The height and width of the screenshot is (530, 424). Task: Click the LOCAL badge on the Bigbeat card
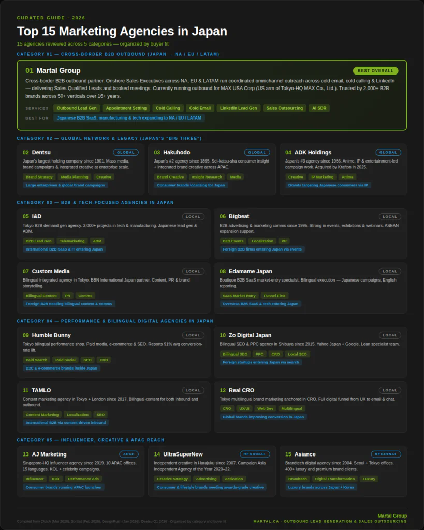click(x=390, y=217)
